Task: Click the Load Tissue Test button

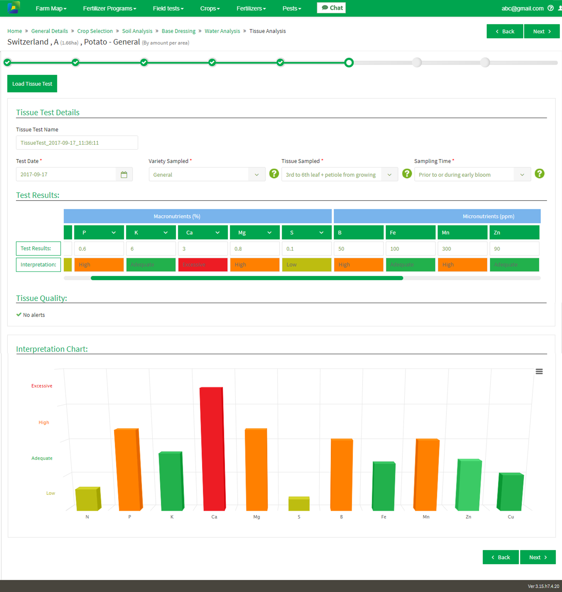Action: (32, 84)
